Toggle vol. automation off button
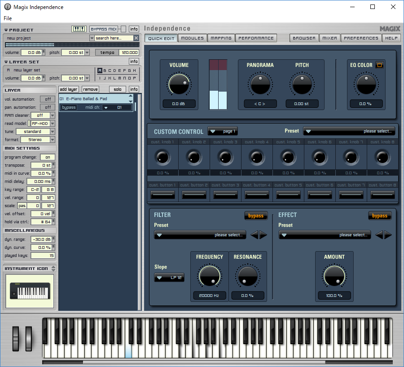The width and height of the screenshot is (404, 367). point(48,99)
